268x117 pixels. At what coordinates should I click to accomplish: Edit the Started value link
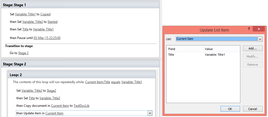pyautogui.click(x=52, y=22)
